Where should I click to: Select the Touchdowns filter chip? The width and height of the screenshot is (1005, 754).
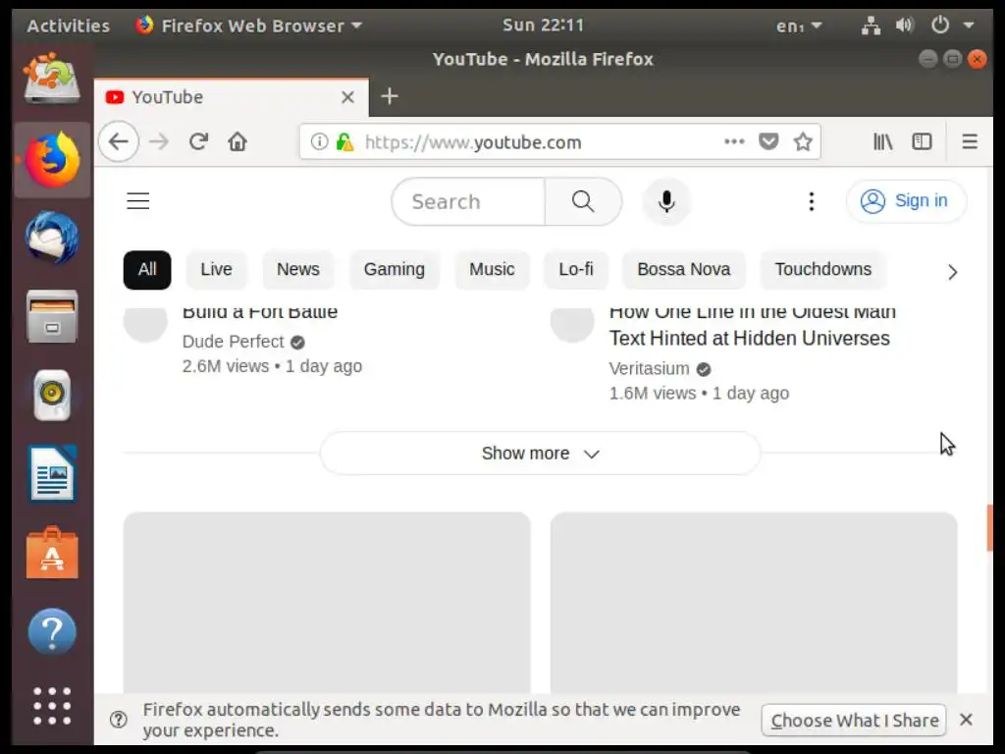(x=823, y=270)
